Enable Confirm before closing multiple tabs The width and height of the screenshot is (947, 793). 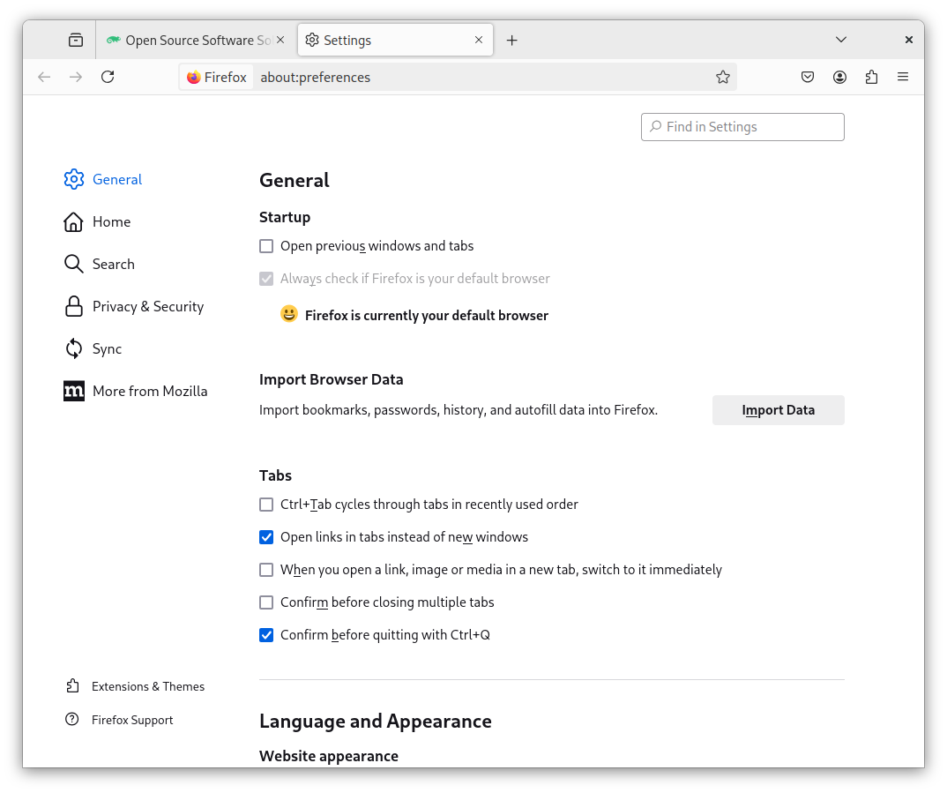pyautogui.click(x=266, y=603)
